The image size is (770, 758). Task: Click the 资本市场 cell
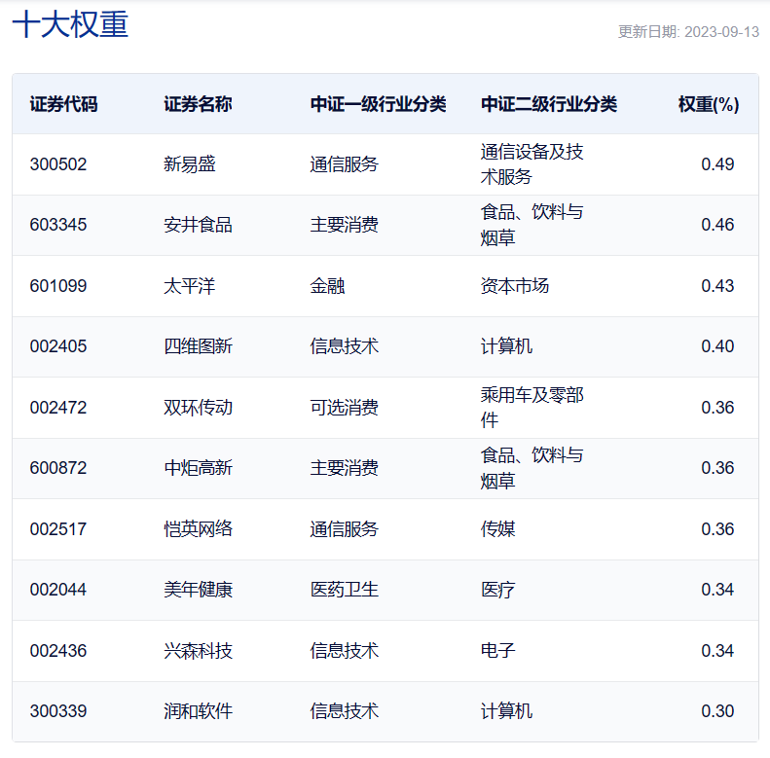[x=515, y=286]
